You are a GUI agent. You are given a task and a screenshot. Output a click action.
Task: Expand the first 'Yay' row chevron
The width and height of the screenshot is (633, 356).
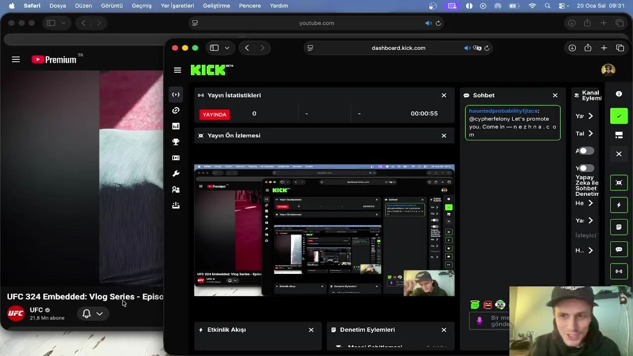(x=590, y=116)
